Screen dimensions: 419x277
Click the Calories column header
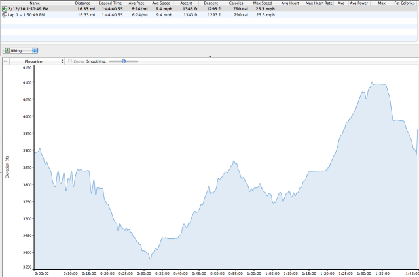coord(237,3)
